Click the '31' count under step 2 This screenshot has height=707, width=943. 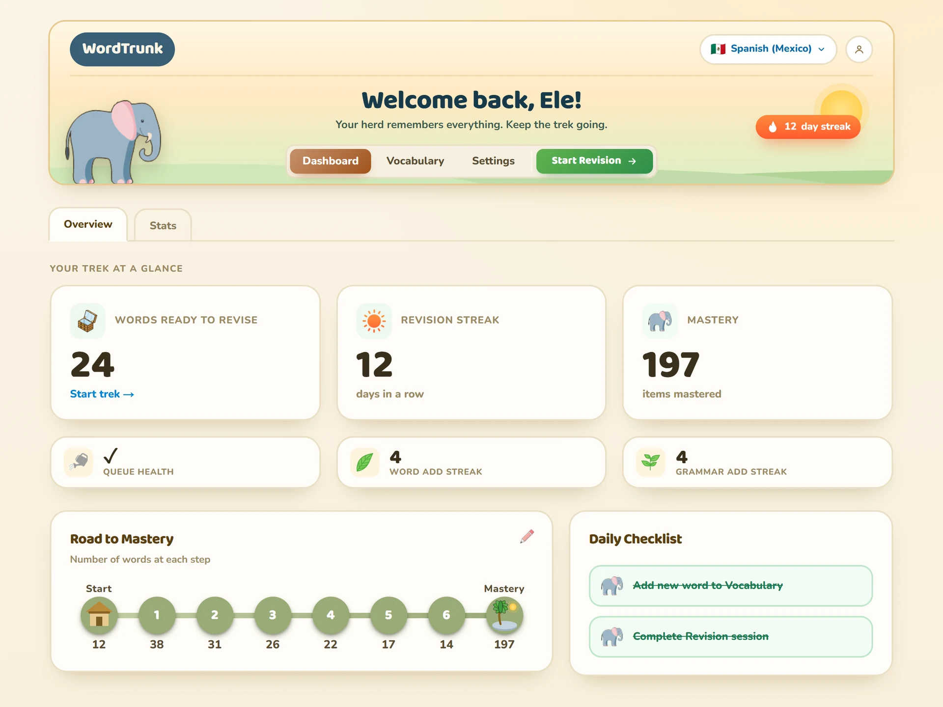[x=215, y=645]
